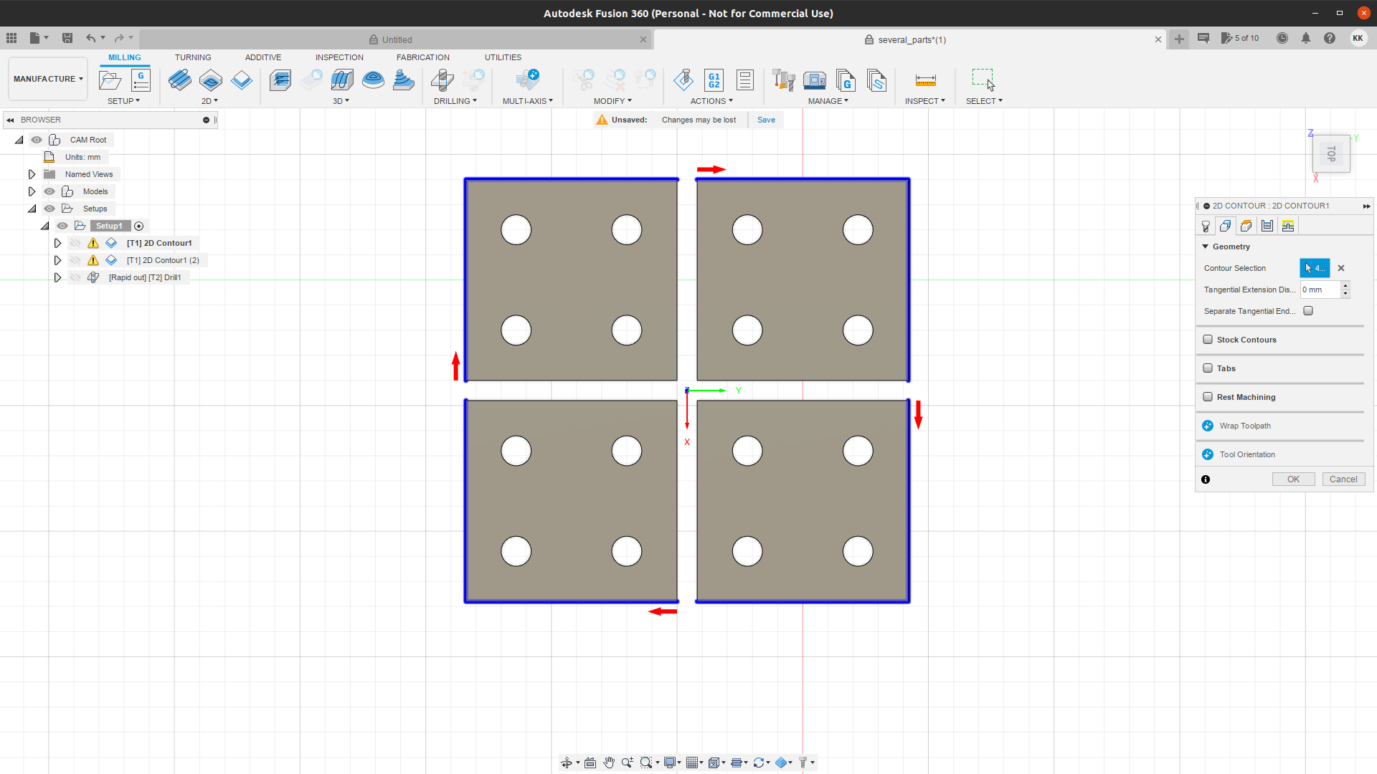1377x774 pixels.
Task: Open the Heights tab icon in panel
Action: coord(1246,226)
